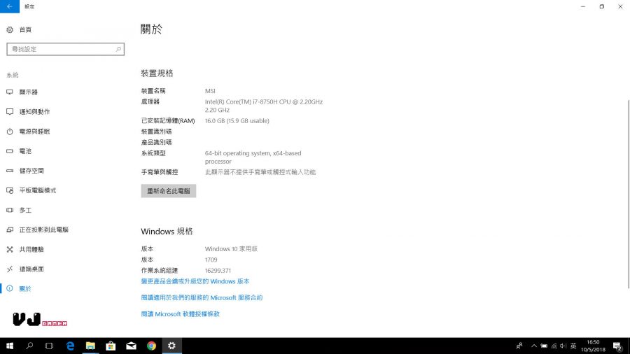Go back using the blue back arrow
Screen dimensions: 630x354
coord(10,6)
